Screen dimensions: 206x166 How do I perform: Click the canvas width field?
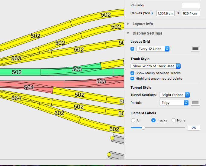[166, 13]
